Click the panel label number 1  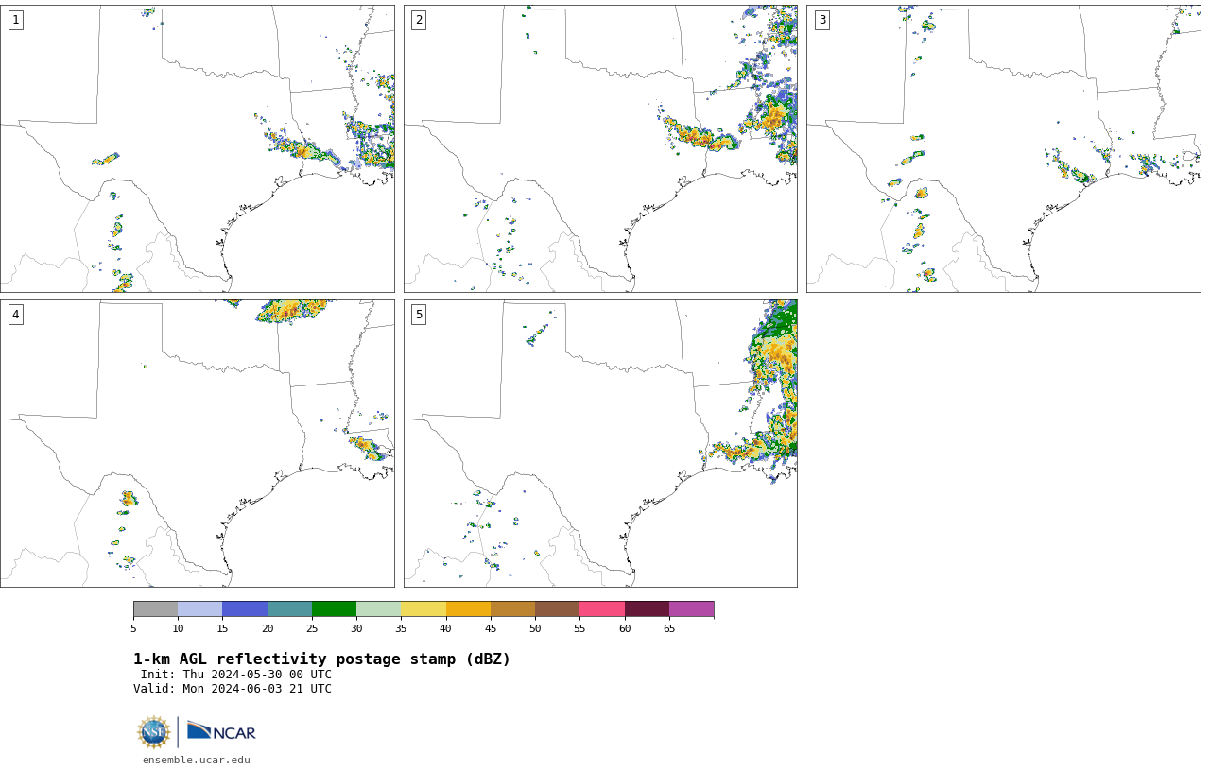15,20
